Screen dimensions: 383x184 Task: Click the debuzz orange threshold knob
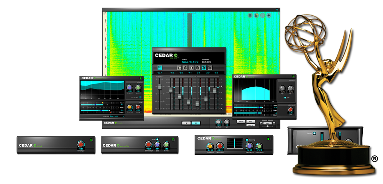pyautogui.click(x=210, y=146)
